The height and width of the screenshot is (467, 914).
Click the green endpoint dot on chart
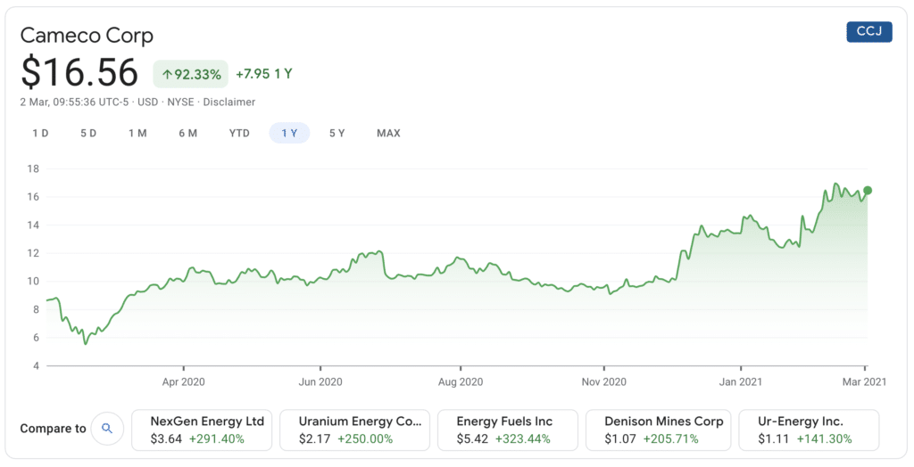tap(868, 191)
